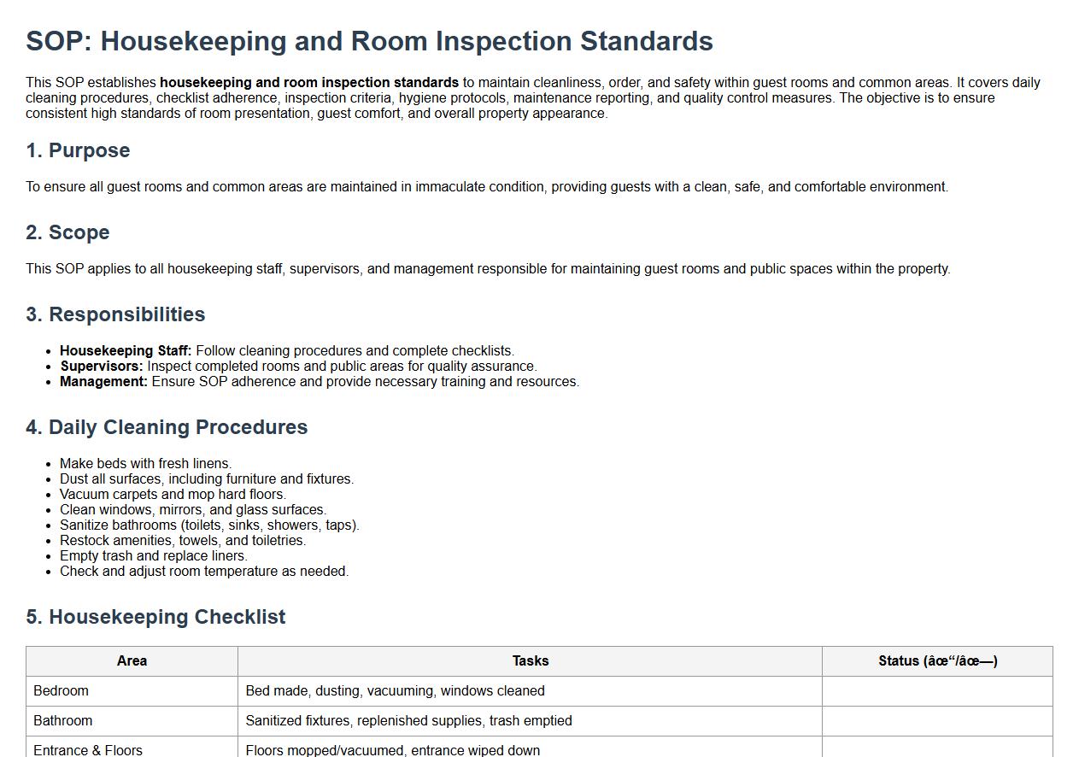The height and width of the screenshot is (757, 1079).
Task: Click the '5. Housekeeping Checklist' heading
Action: pos(155,617)
